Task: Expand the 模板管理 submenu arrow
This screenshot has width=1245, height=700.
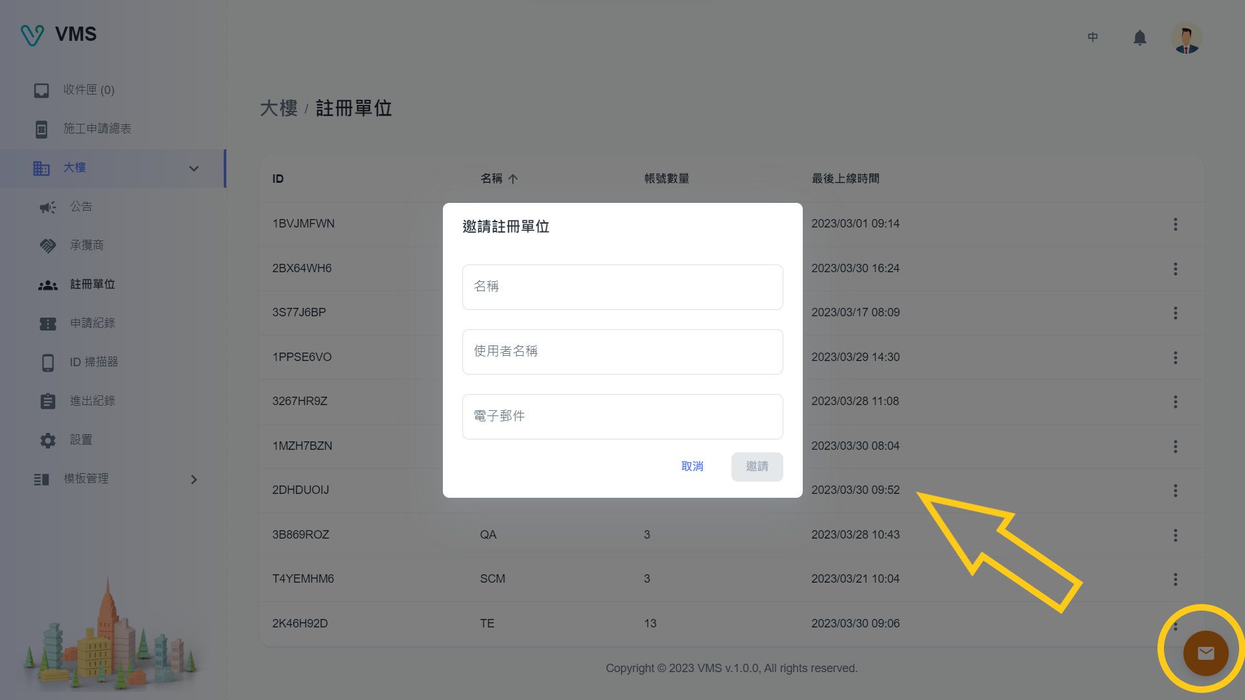Action: coord(193,480)
